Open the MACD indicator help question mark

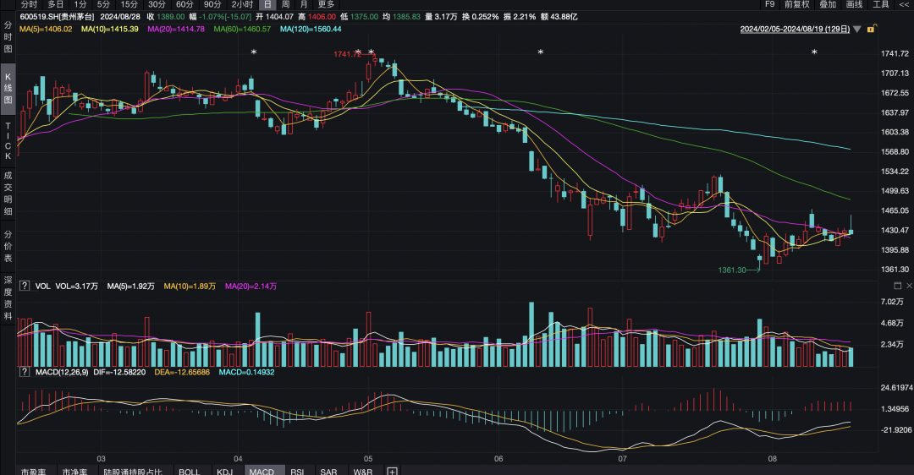25,372
